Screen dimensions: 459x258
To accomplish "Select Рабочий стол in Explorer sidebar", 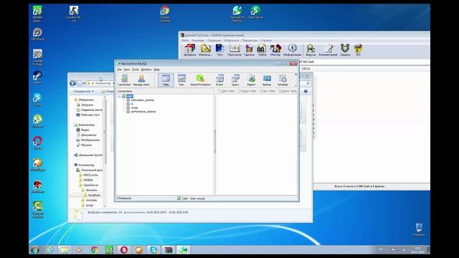I will pos(90,115).
